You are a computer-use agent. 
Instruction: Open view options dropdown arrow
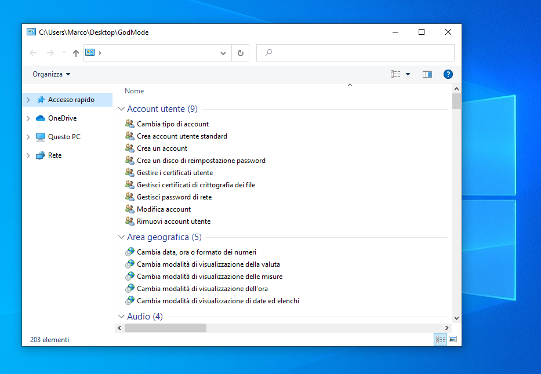pyautogui.click(x=408, y=74)
